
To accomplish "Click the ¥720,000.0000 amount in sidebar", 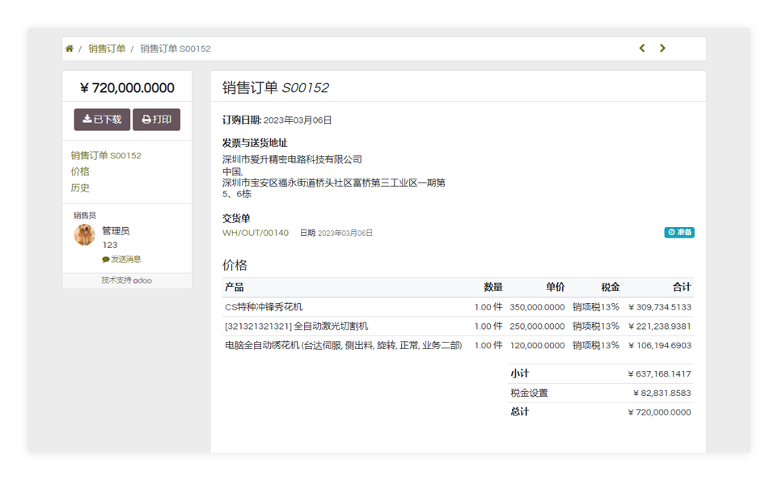I will (127, 88).
